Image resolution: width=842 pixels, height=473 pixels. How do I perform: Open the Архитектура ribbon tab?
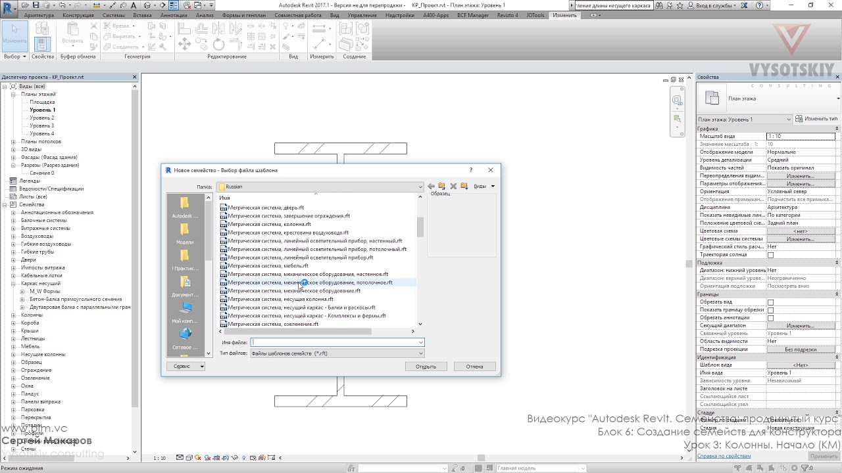point(39,14)
